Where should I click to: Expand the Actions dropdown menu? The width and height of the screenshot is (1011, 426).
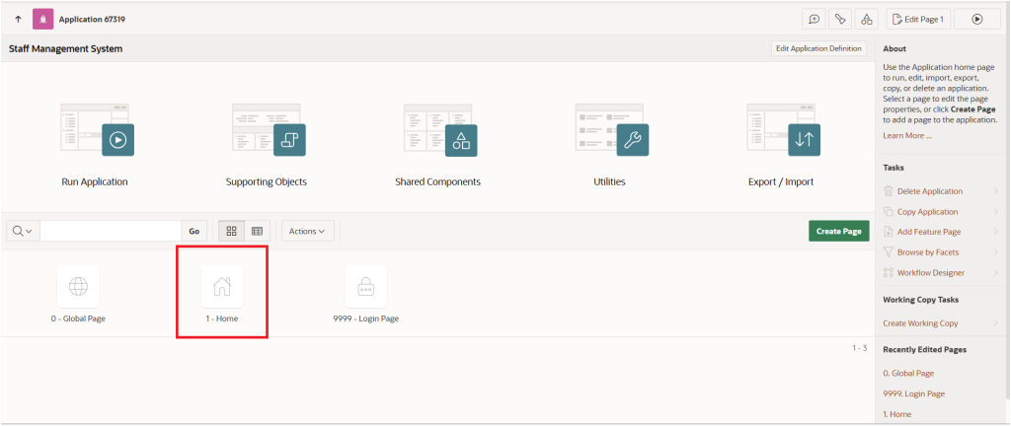pos(308,231)
